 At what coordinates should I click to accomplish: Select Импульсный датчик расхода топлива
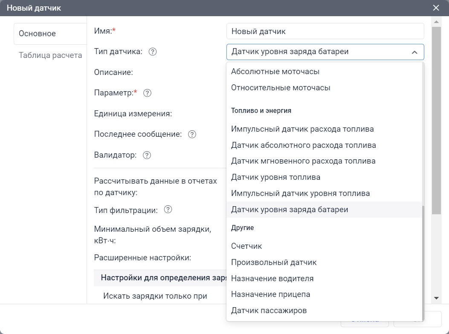302,129
